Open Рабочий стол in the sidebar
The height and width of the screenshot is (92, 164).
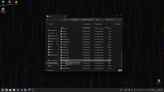point(52,30)
